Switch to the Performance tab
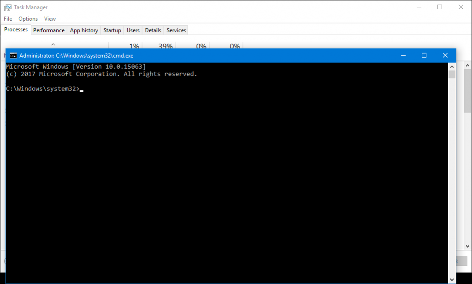 coord(49,30)
